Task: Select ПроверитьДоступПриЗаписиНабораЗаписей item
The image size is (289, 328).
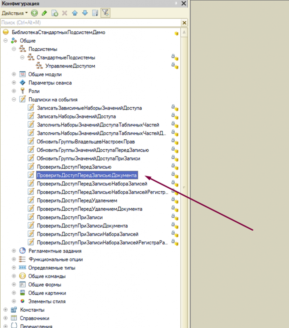Action: (88, 234)
